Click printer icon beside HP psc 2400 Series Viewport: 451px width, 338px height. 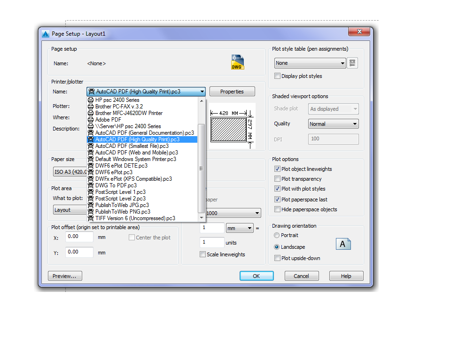tap(91, 100)
